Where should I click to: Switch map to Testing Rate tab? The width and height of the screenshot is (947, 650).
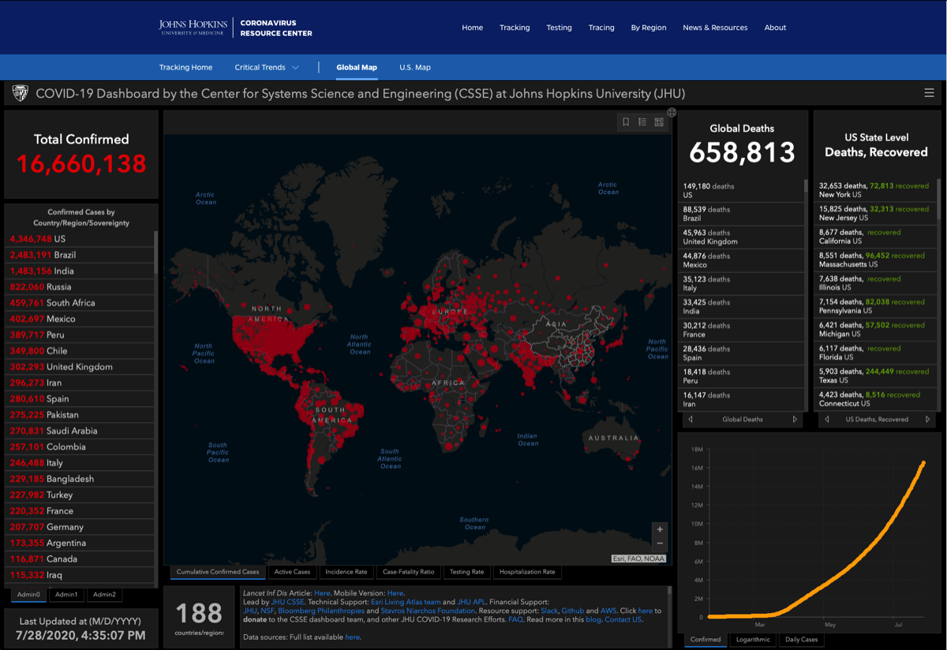[467, 572]
